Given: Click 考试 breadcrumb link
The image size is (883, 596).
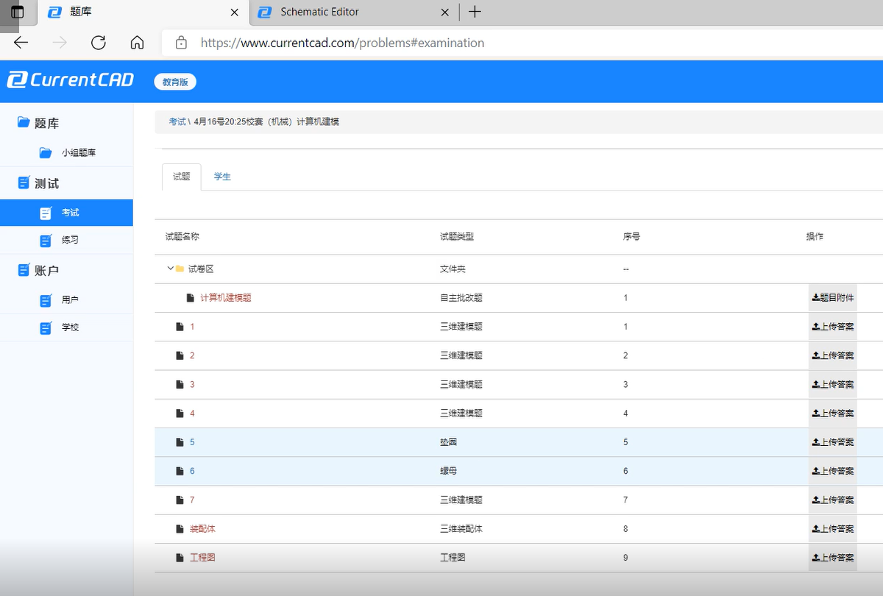Looking at the screenshot, I should click(x=177, y=121).
